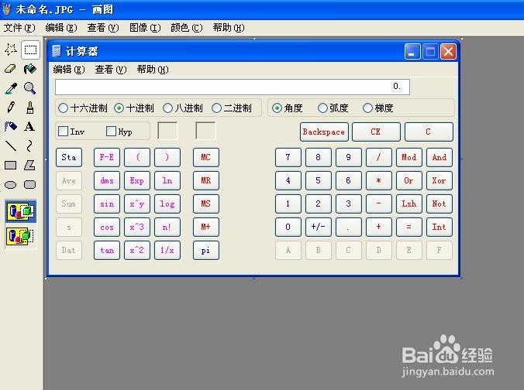Click the x^3 button
Screen dimensions: 524x390
[x=137, y=227]
